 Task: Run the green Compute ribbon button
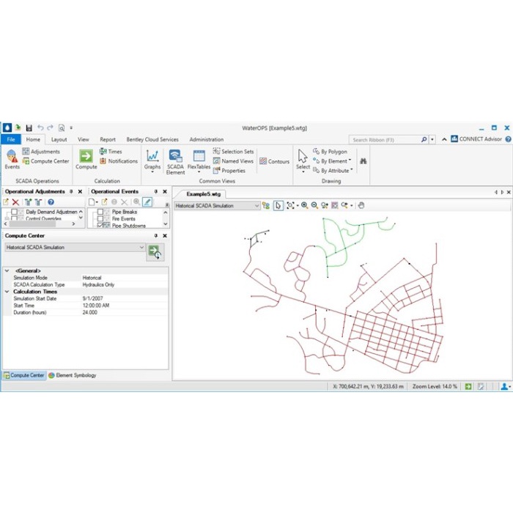pos(86,159)
